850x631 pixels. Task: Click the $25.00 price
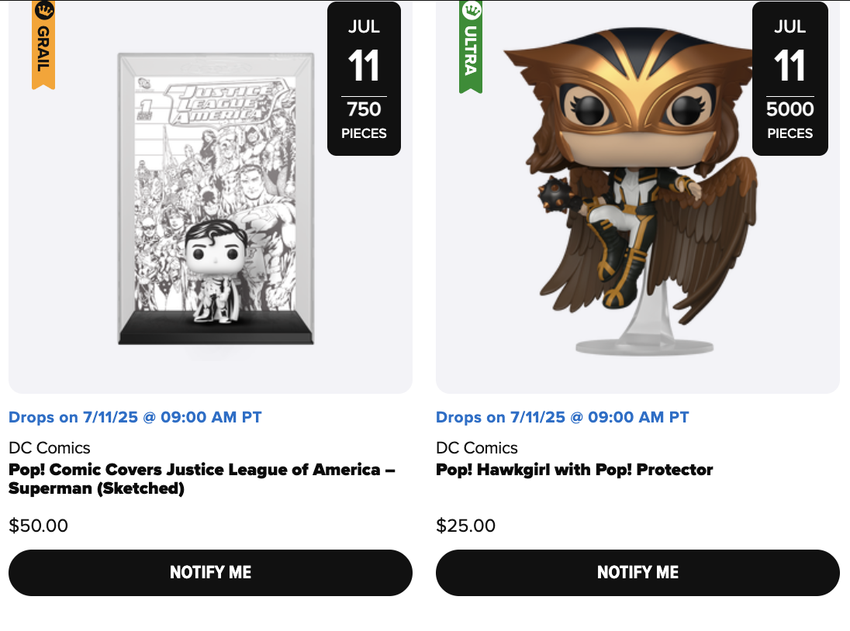point(465,526)
